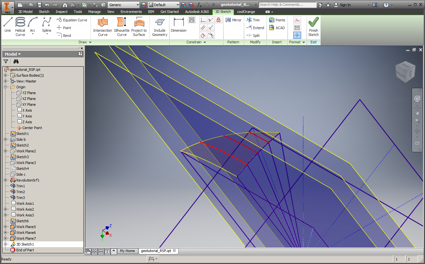Expand the 3D Sketch1 node
Image resolution: width=425 pixels, height=264 pixels.
(x=5, y=244)
